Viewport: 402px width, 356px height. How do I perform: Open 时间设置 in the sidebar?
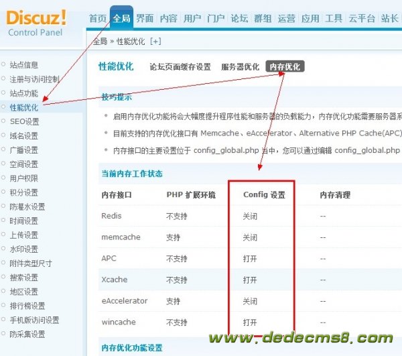pos(23,221)
